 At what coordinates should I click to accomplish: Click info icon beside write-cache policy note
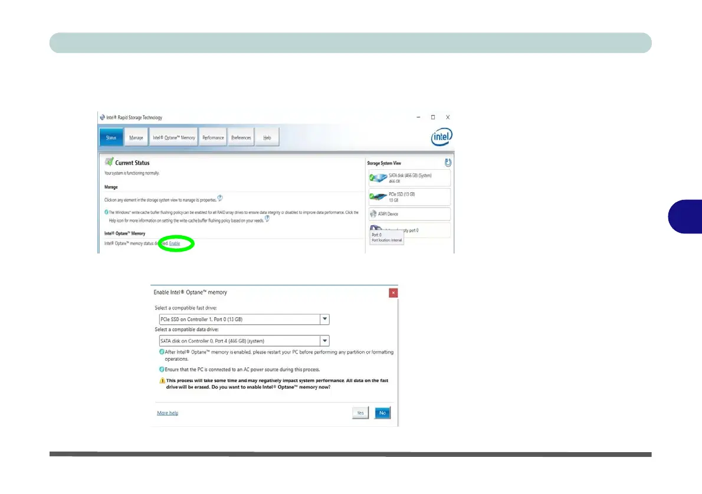tap(106, 212)
